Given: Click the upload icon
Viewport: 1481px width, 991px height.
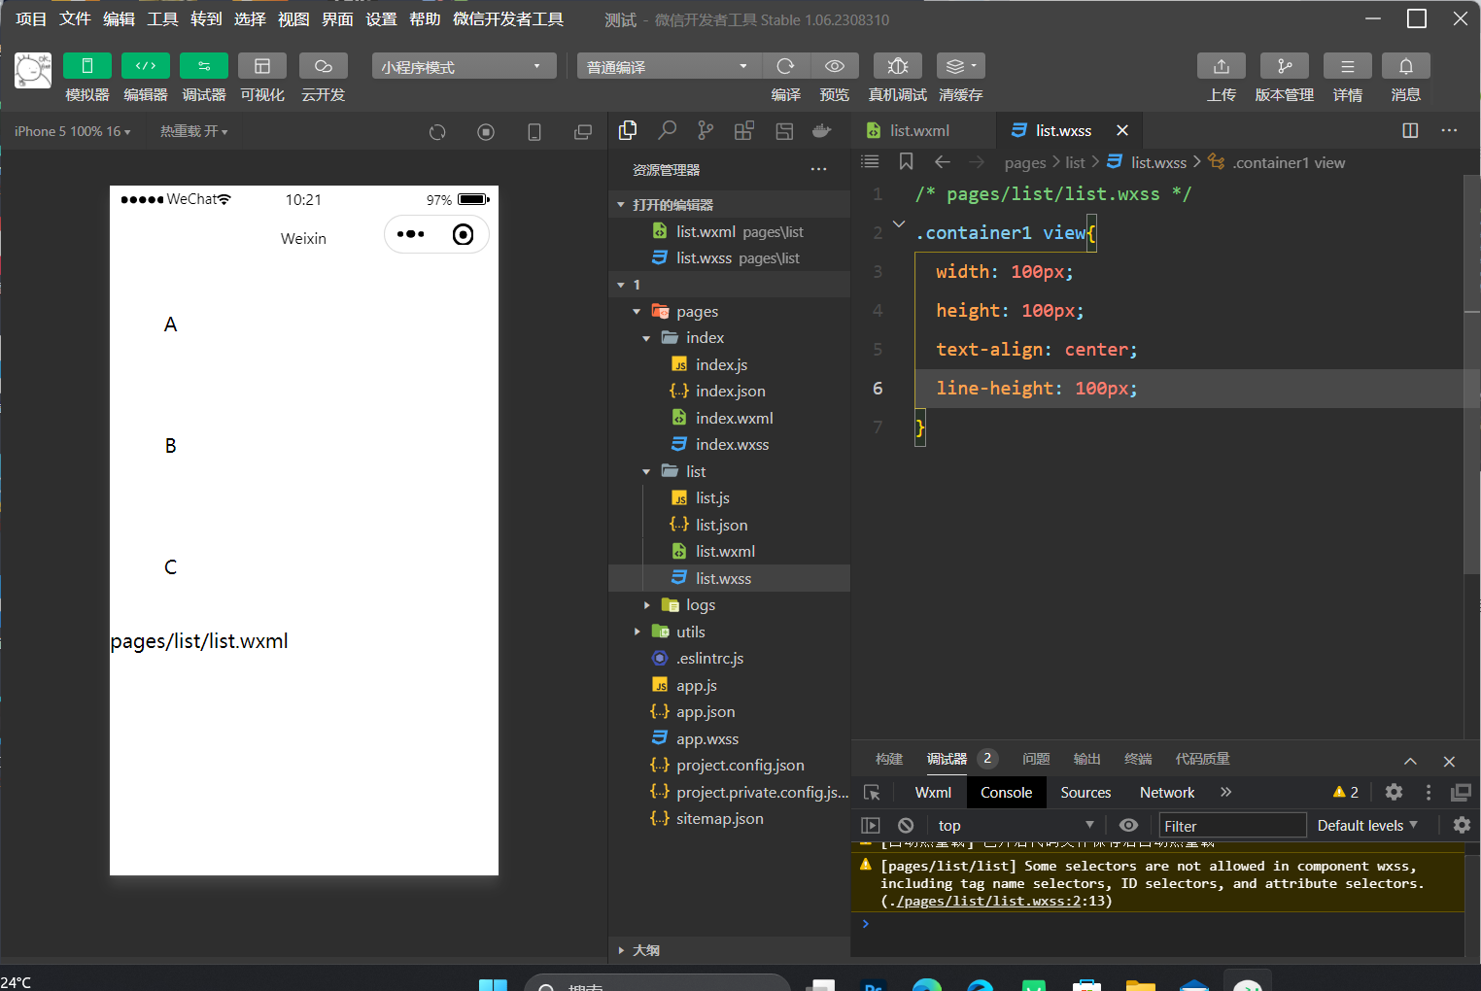Looking at the screenshot, I should point(1222,66).
